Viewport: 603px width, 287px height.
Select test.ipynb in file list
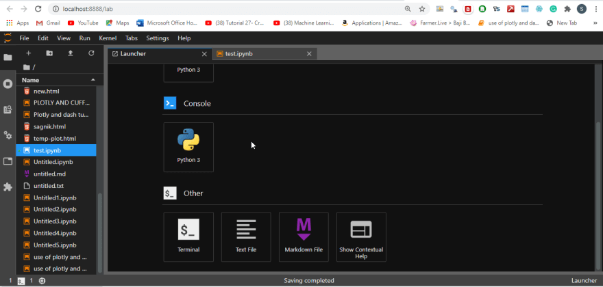click(56, 150)
